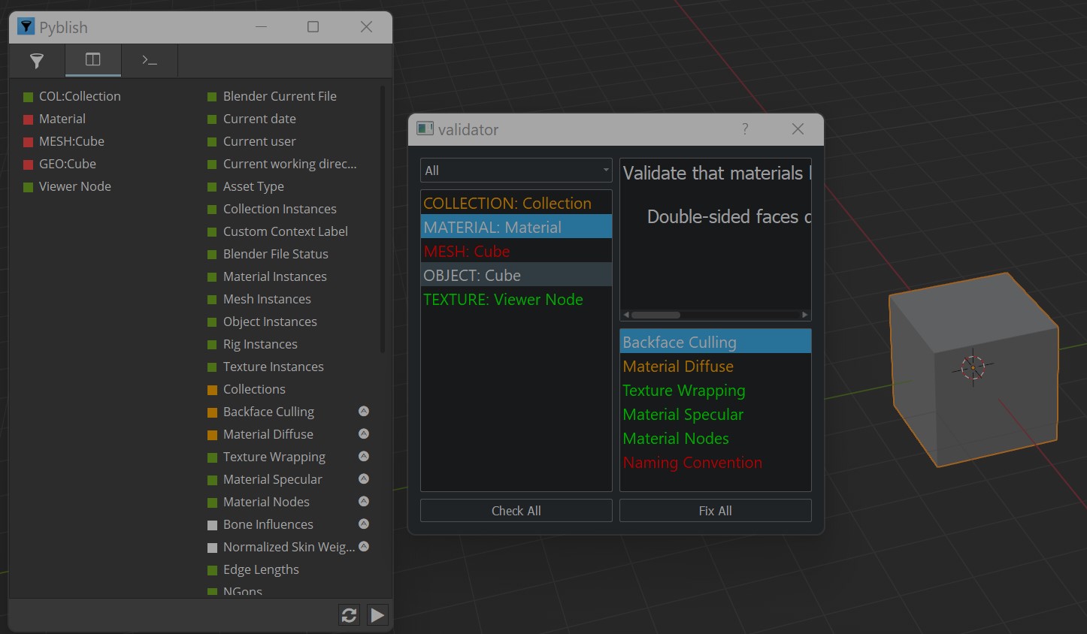Switch to the Pyblish overview columns tab
This screenshot has height=634, width=1087.
pyautogui.click(x=92, y=60)
